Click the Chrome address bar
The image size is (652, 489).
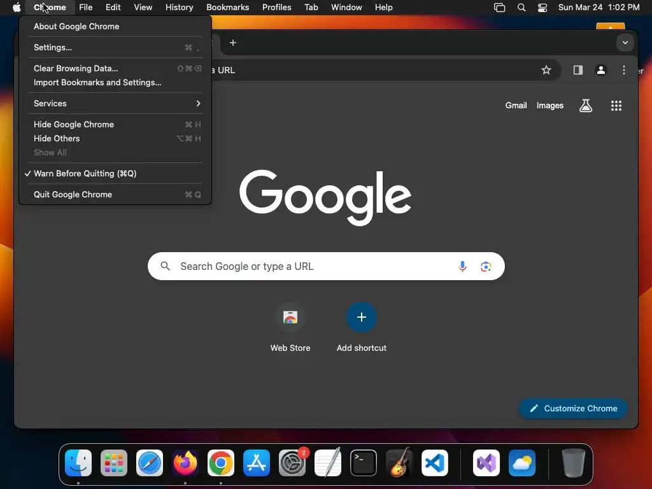click(374, 70)
